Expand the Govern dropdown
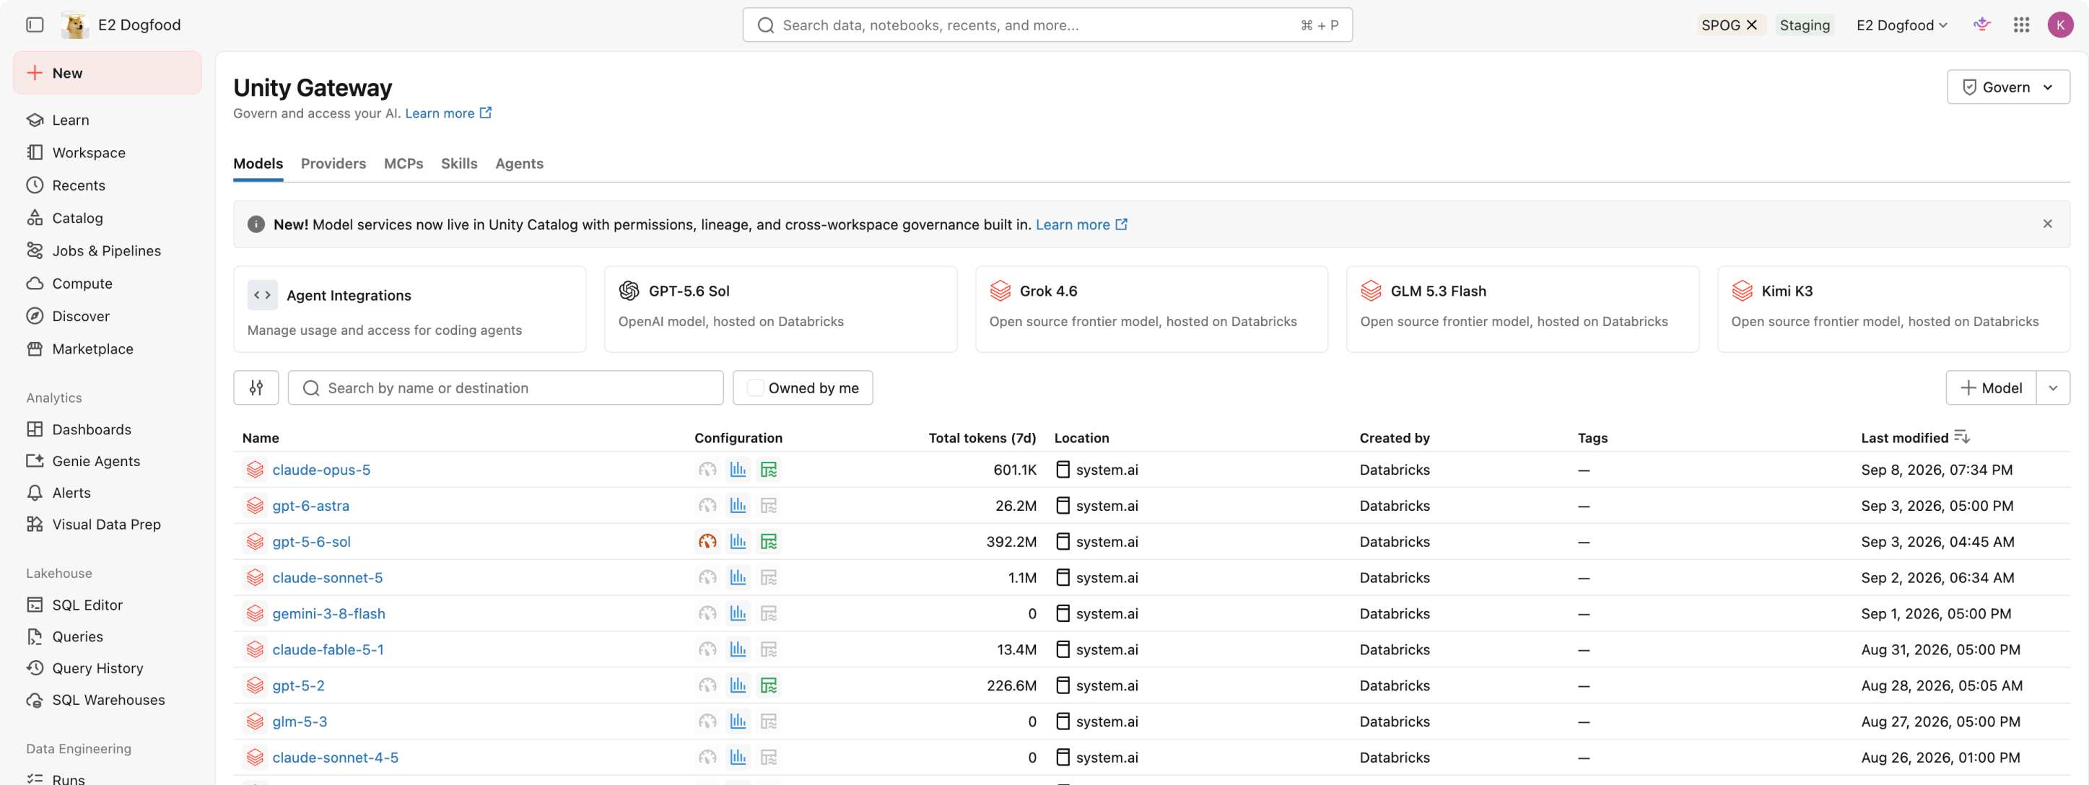Screen dimensions: 2089x785 pyautogui.click(x=2008, y=87)
